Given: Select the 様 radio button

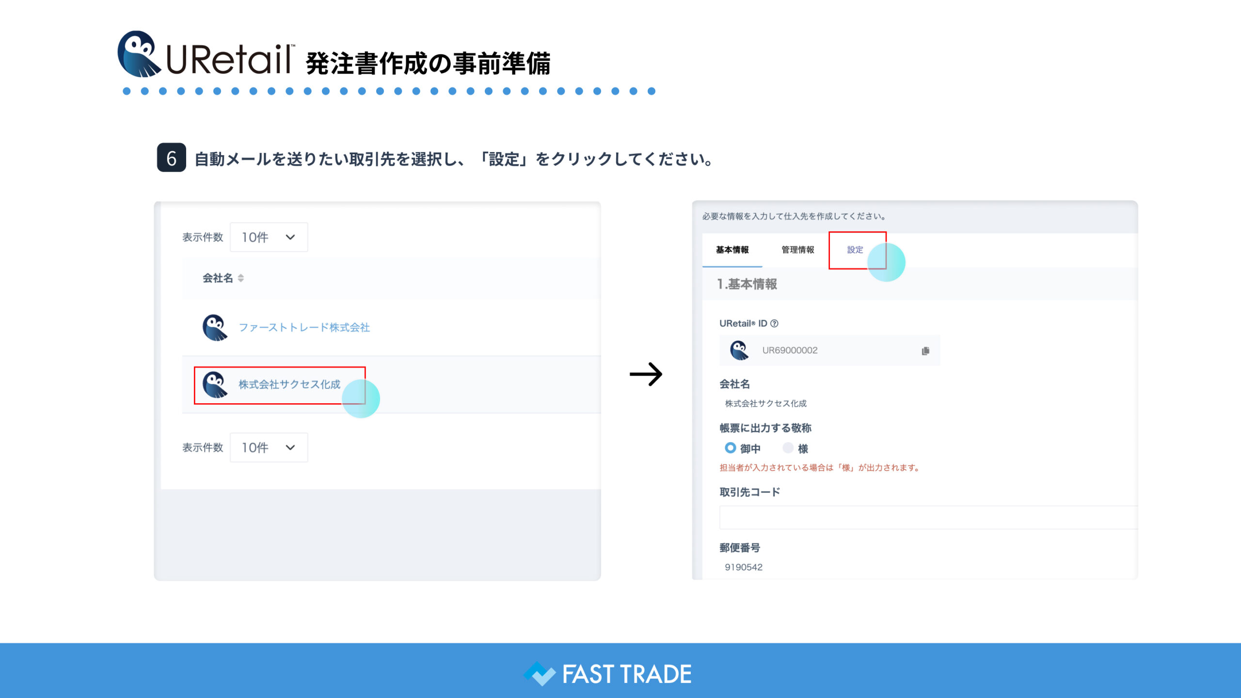Looking at the screenshot, I should coord(788,448).
